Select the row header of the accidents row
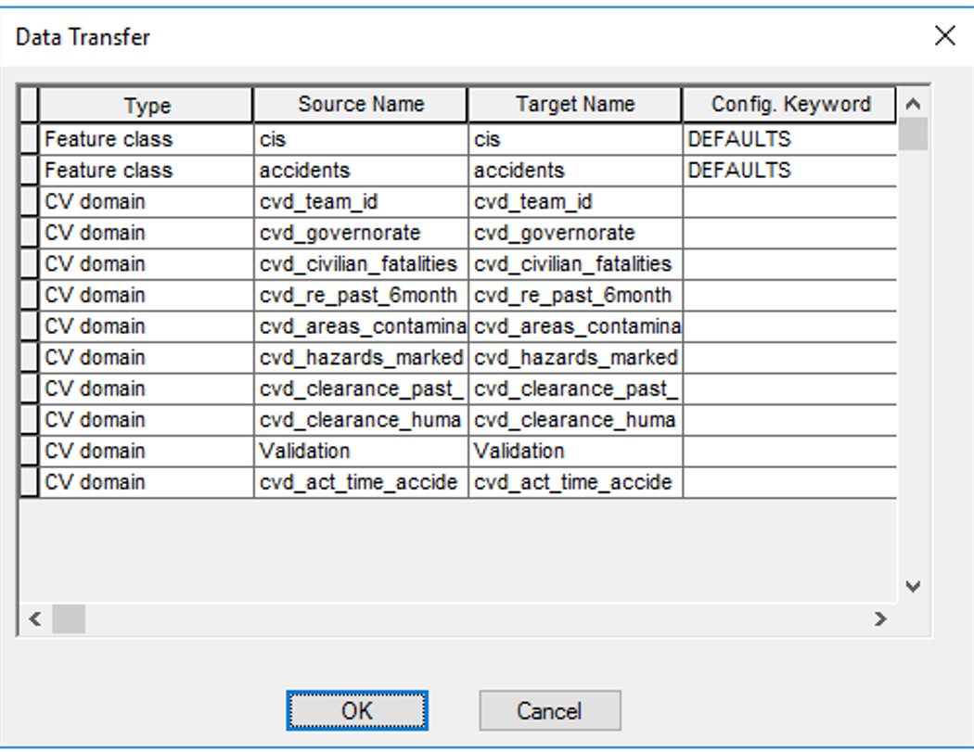 (29, 170)
